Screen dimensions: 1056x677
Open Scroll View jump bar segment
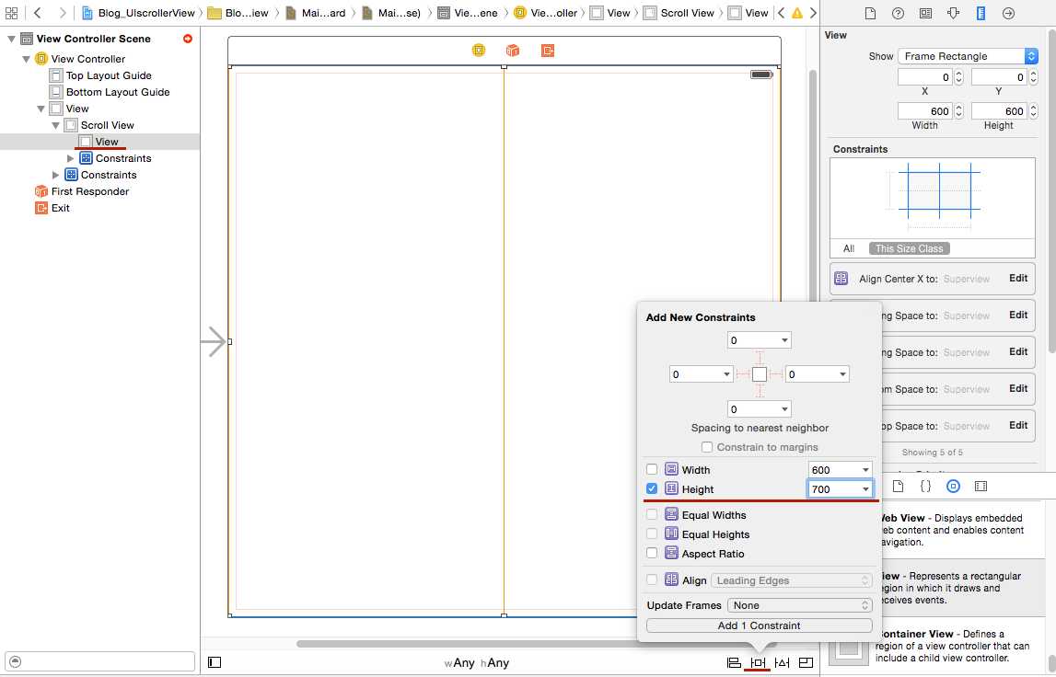pos(679,13)
